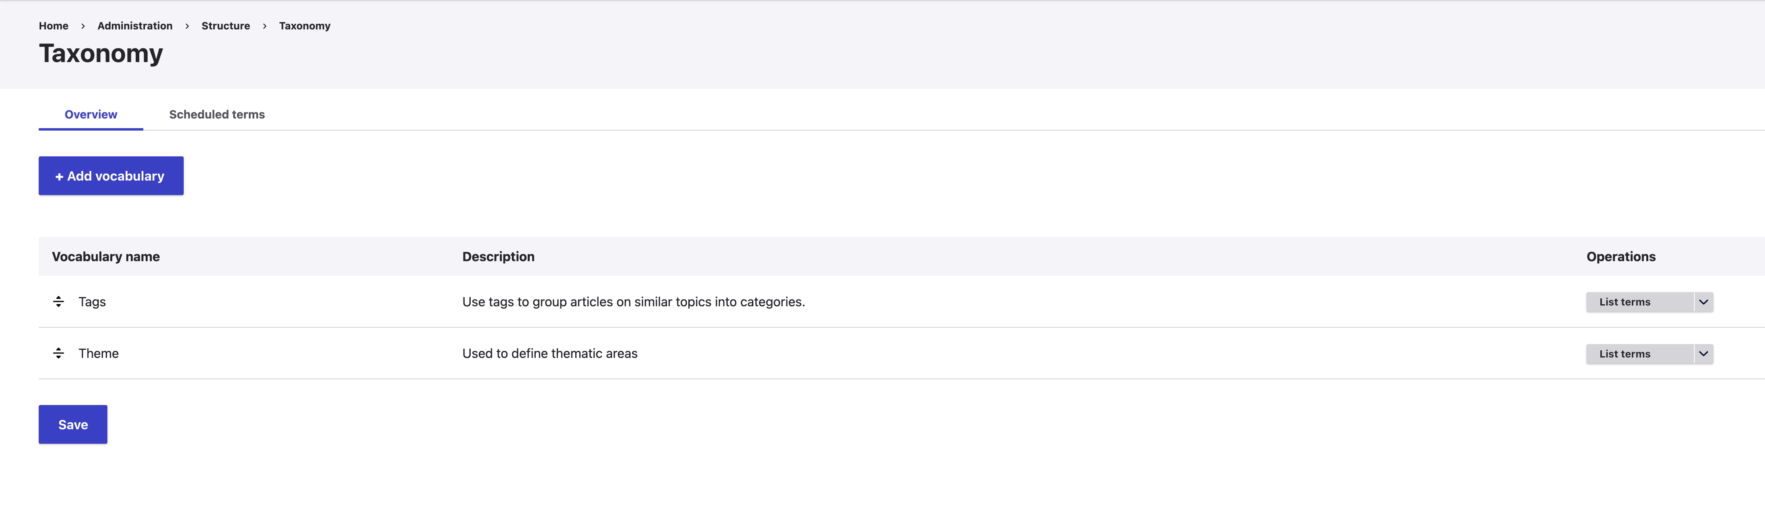
Task: Click 'Use tags to group articles' description
Action: point(633,301)
